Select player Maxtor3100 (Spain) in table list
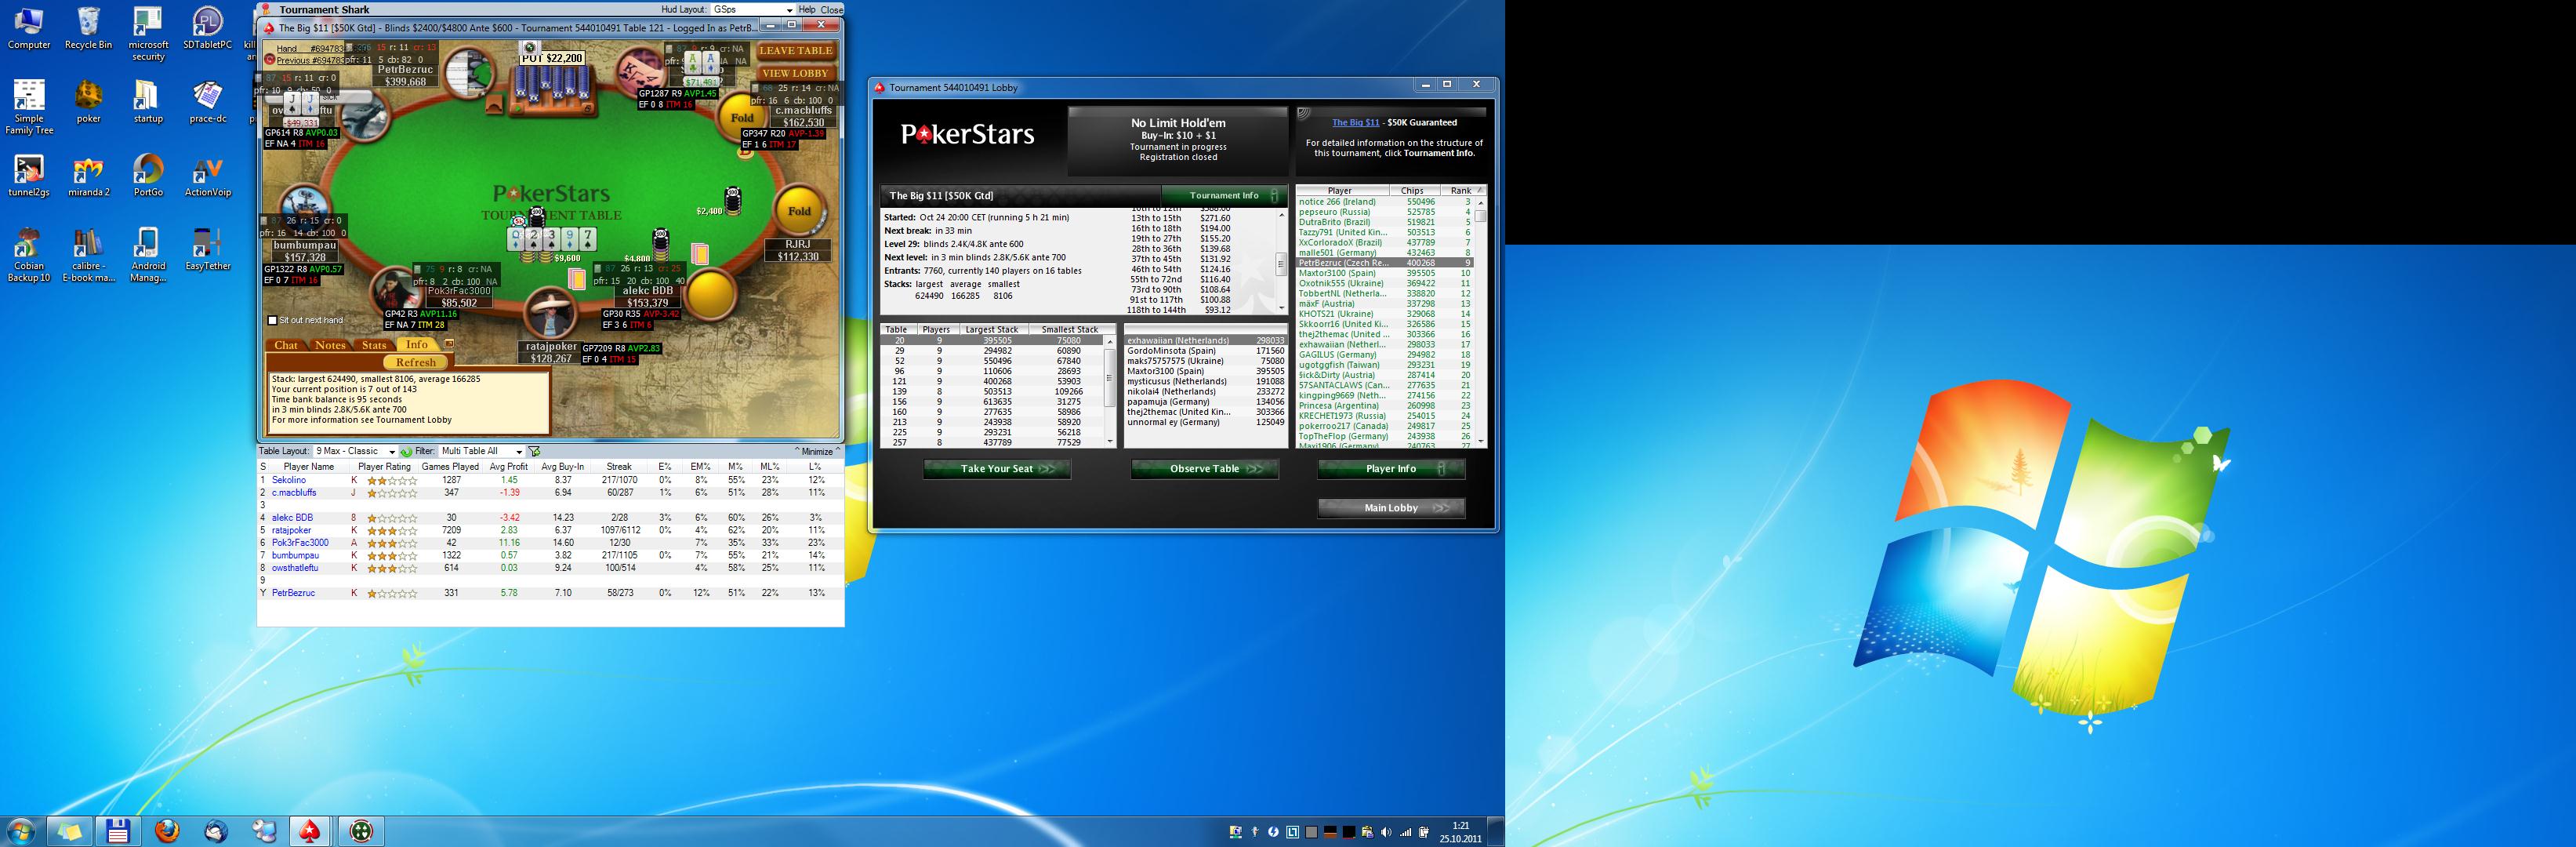Image resolution: width=2576 pixels, height=847 pixels. point(1205,371)
